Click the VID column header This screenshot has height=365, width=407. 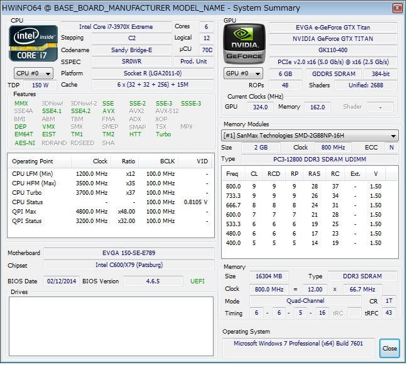click(x=195, y=161)
